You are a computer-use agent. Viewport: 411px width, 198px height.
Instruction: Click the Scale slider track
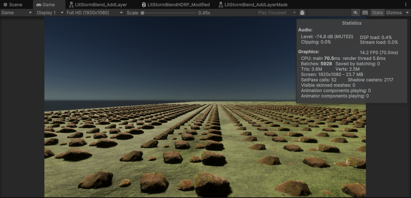(x=169, y=13)
